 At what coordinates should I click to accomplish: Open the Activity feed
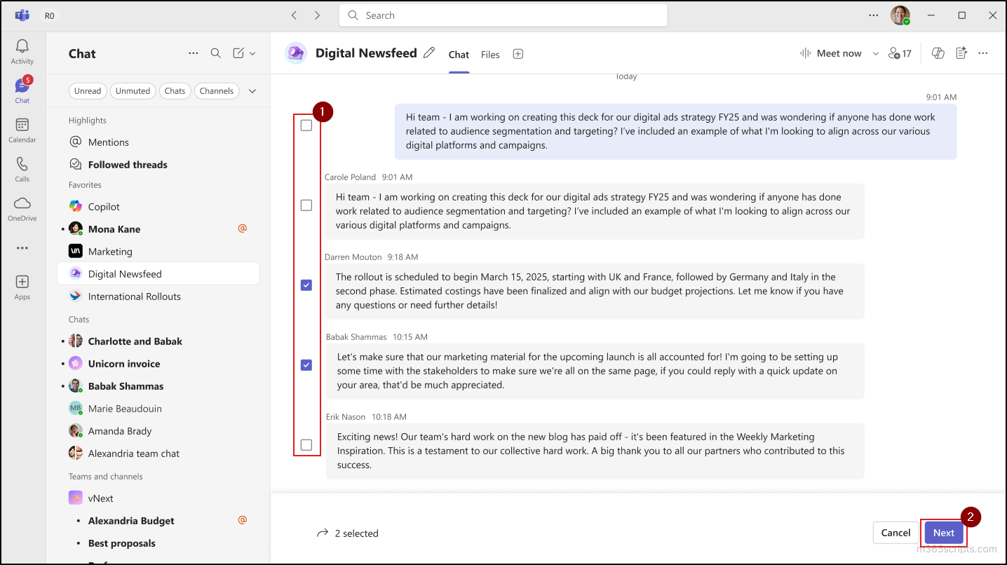coord(22,49)
